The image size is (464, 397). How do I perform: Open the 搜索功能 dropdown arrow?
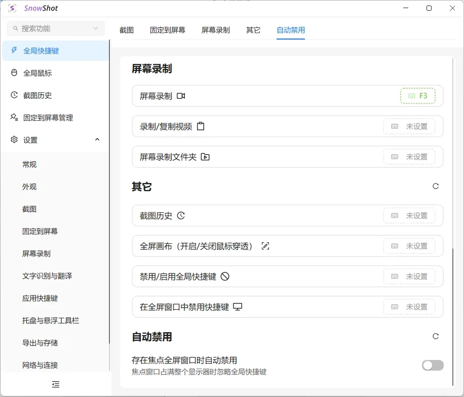point(96,28)
